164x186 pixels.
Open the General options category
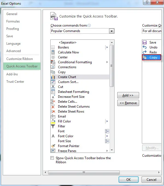(x=12, y=14)
